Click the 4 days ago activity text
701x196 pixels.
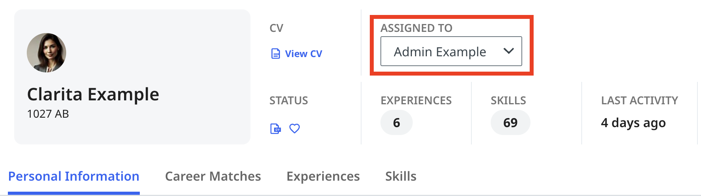pos(633,123)
